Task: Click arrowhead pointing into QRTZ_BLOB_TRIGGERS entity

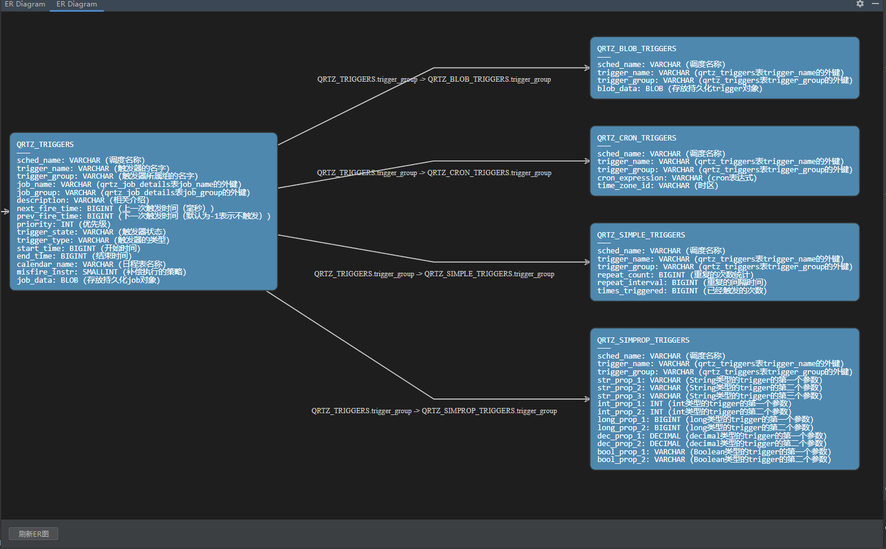Action: coord(586,68)
